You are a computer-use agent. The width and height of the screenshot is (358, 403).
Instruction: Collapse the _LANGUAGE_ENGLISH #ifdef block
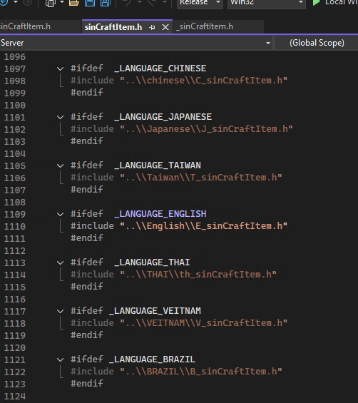click(x=60, y=214)
